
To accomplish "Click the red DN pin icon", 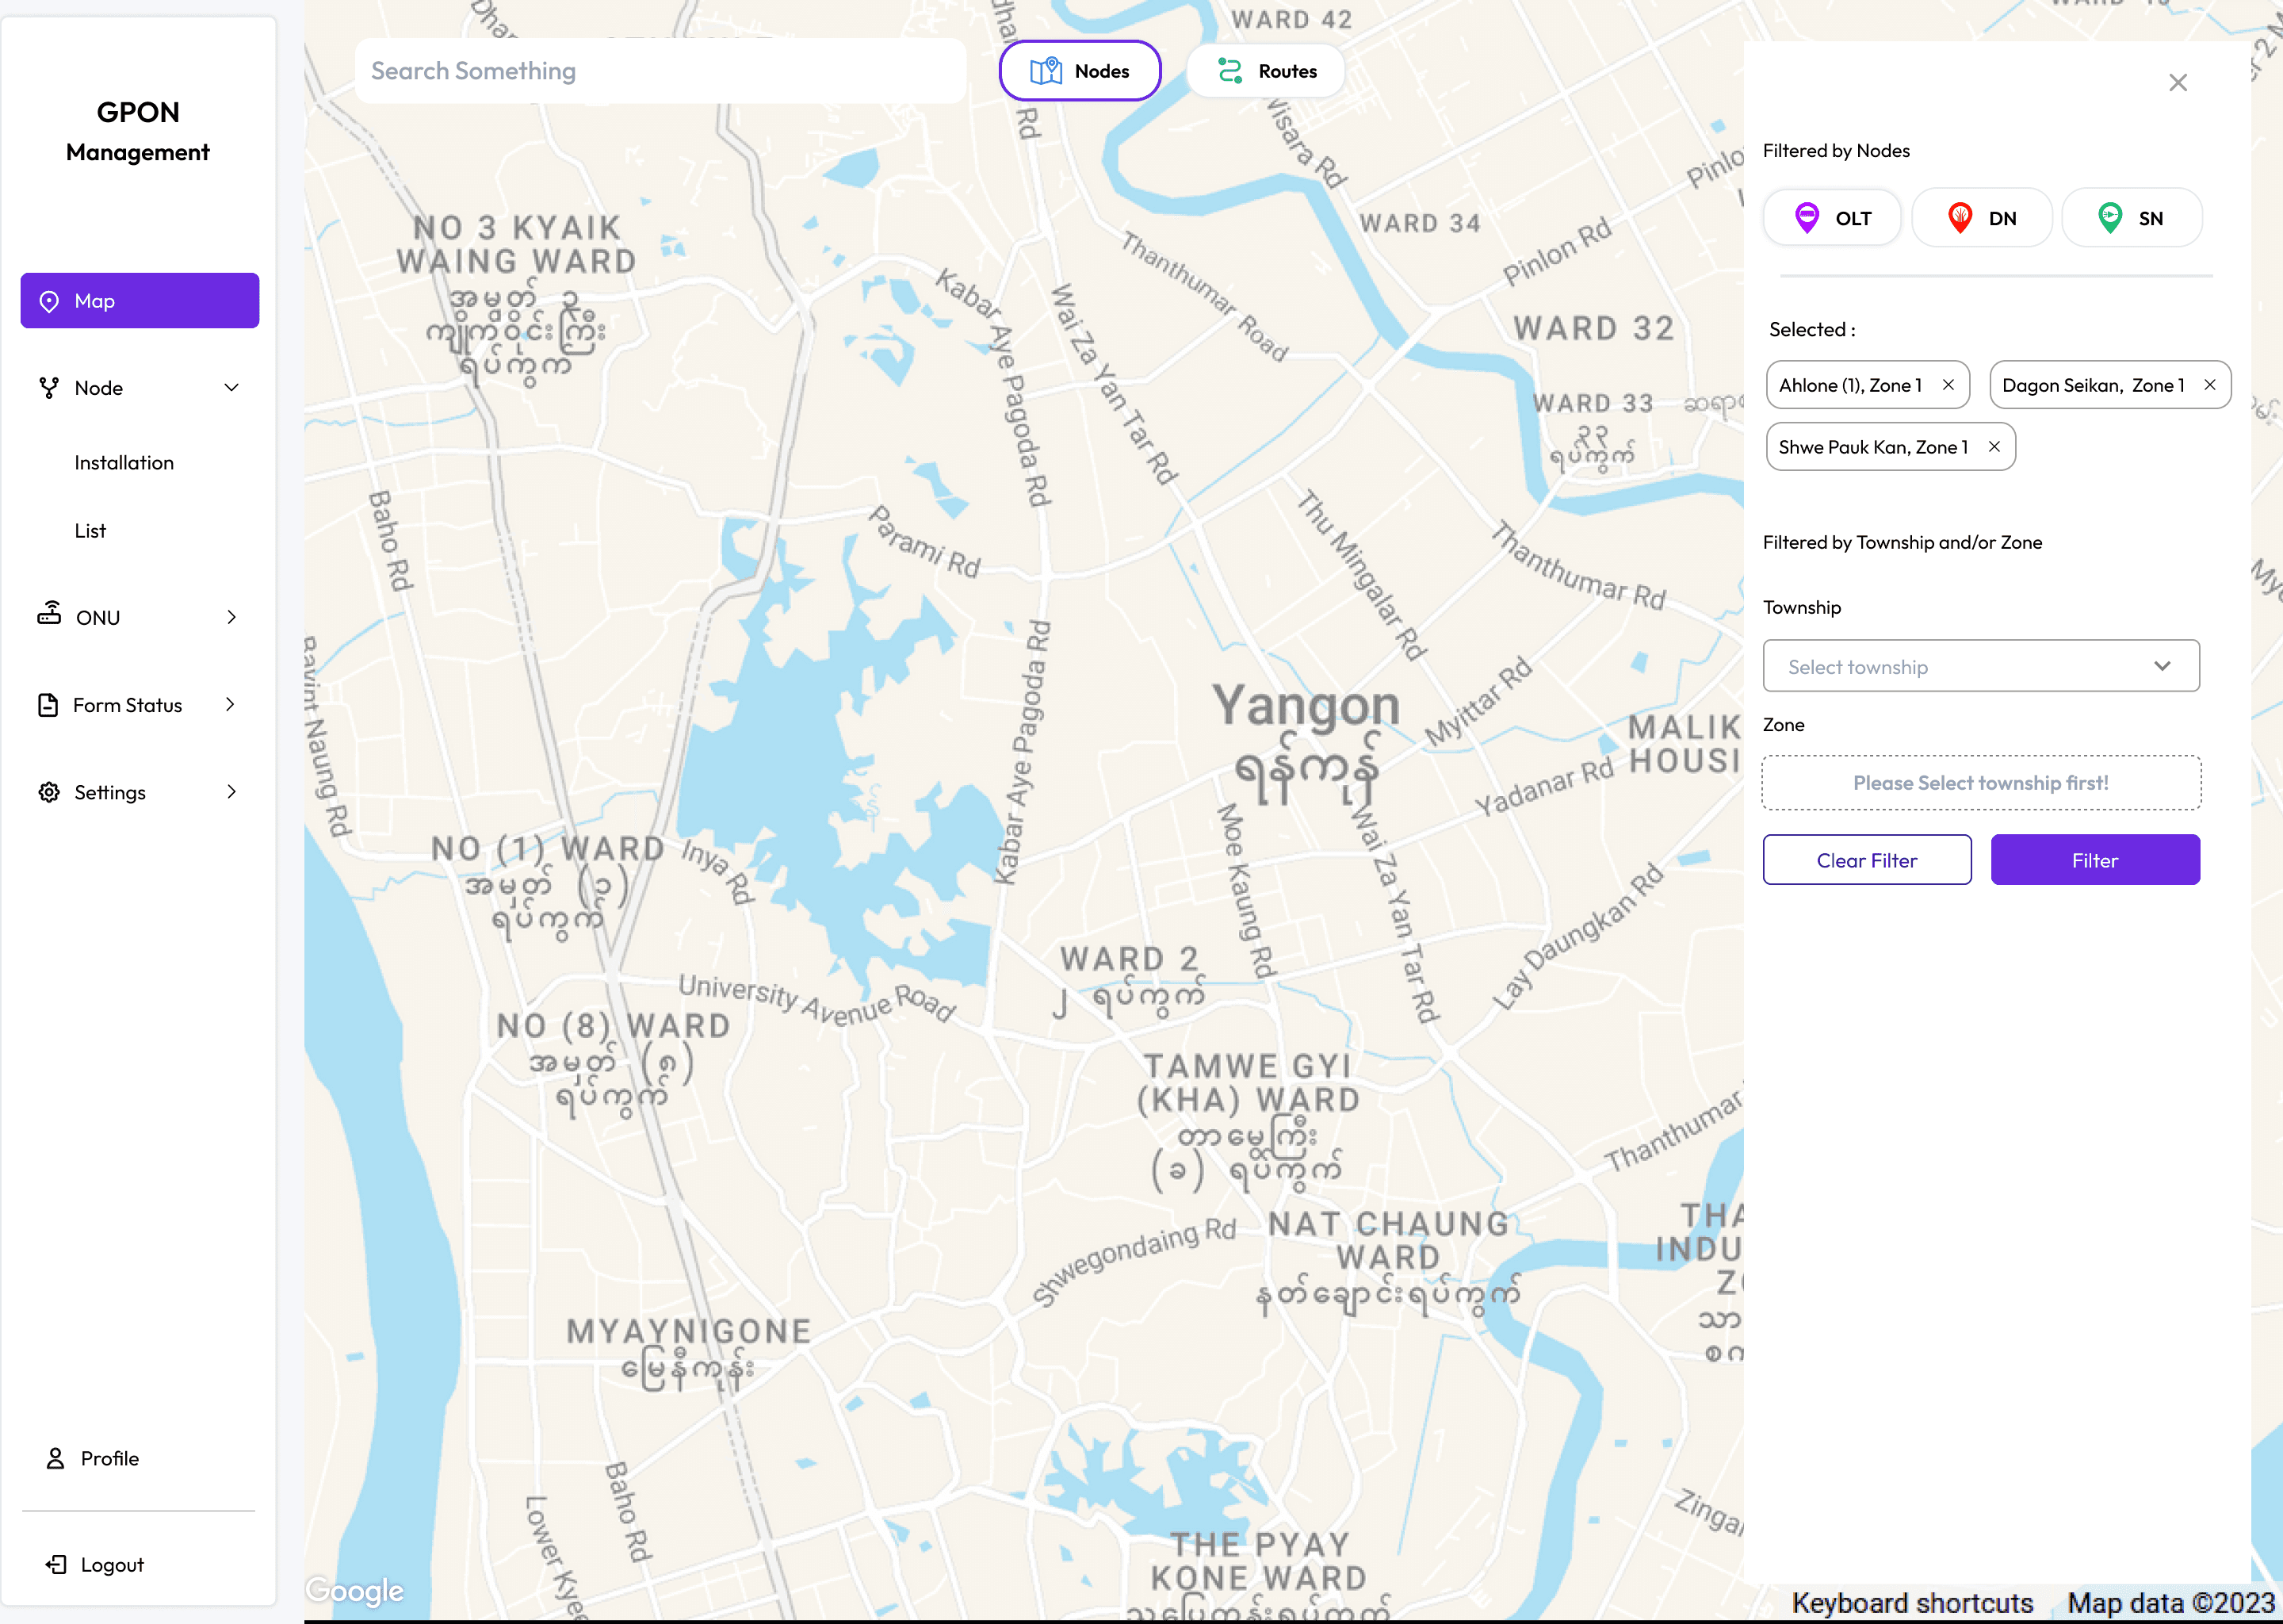I will pos(1959,218).
